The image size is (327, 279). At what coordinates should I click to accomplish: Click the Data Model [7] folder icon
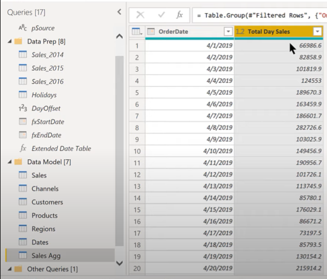(x=18, y=162)
